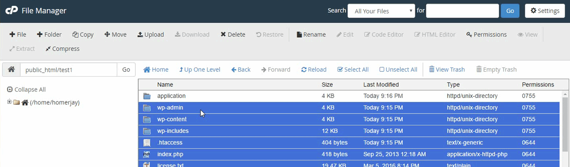Click the Restore toolbar button
The image size is (570, 167).
(270, 35)
